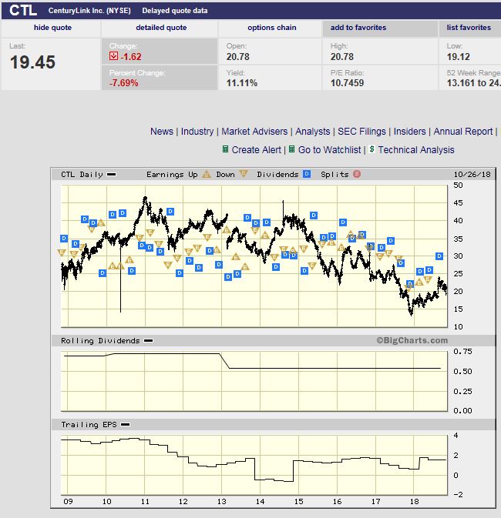Click the Create Alert link

256,150
